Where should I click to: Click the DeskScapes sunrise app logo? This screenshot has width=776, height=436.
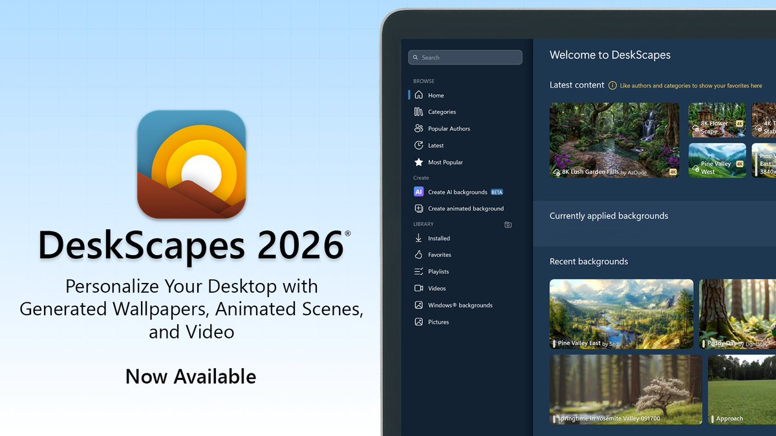point(191,164)
